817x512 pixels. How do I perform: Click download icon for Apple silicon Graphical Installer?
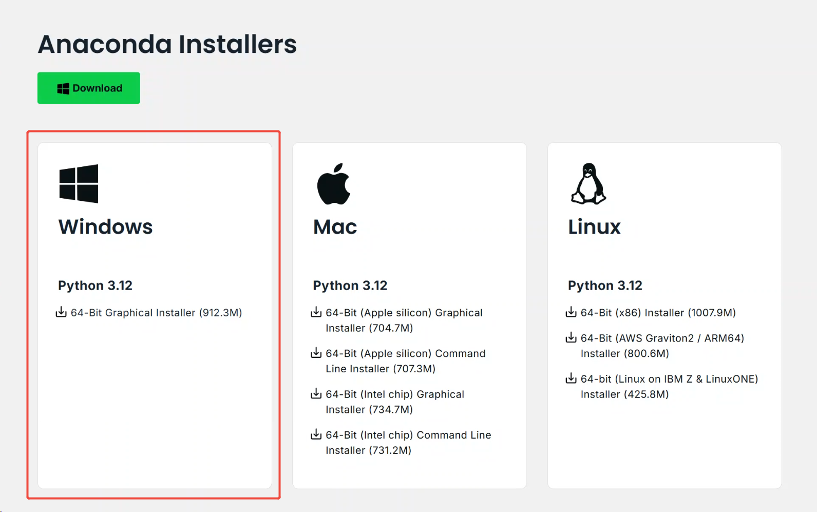coord(316,312)
